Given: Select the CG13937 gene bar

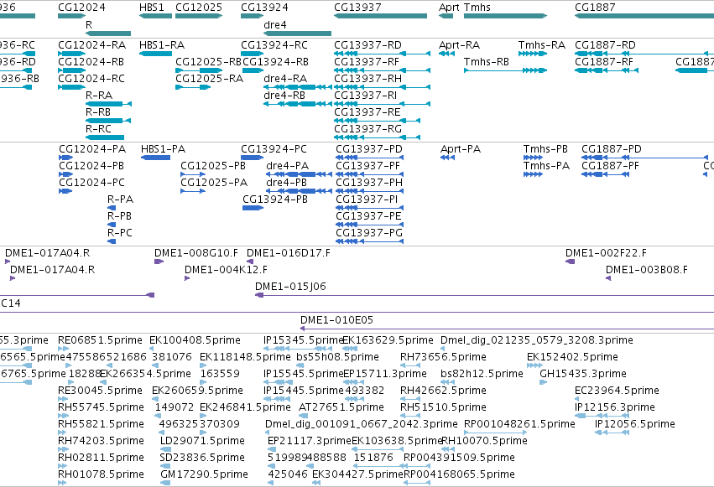Looking at the screenshot, I should [380, 16].
